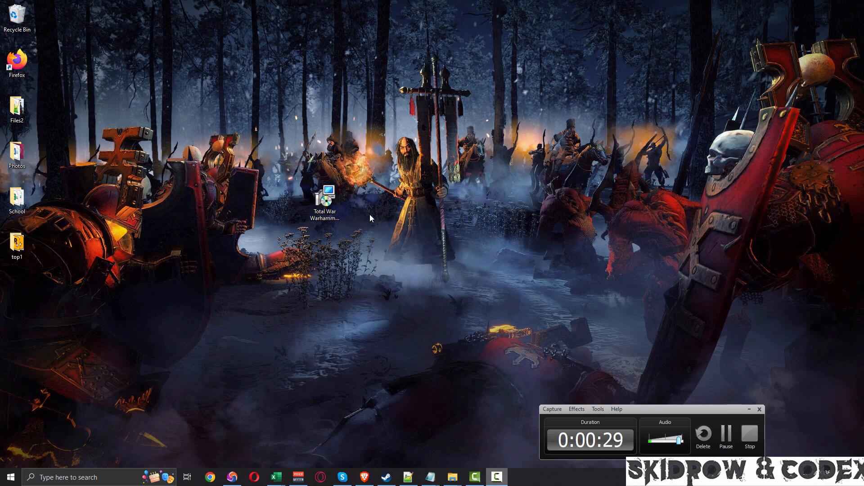The width and height of the screenshot is (864, 486).
Task: Click the Windows search box
Action: [x=85, y=477]
